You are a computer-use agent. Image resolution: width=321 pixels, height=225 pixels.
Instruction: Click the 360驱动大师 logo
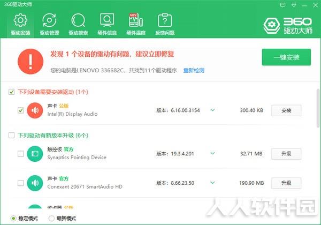point(288,25)
